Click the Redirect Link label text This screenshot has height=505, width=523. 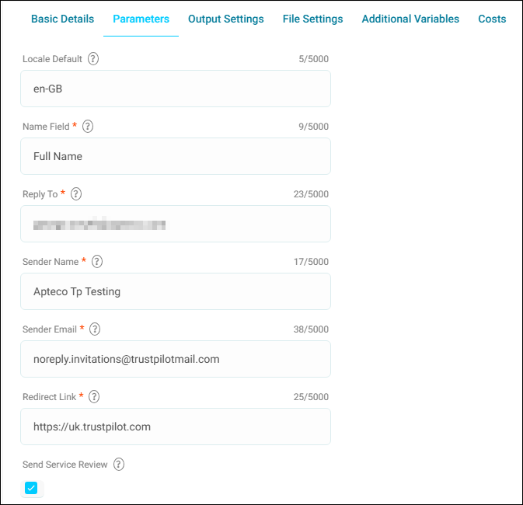pos(49,397)
